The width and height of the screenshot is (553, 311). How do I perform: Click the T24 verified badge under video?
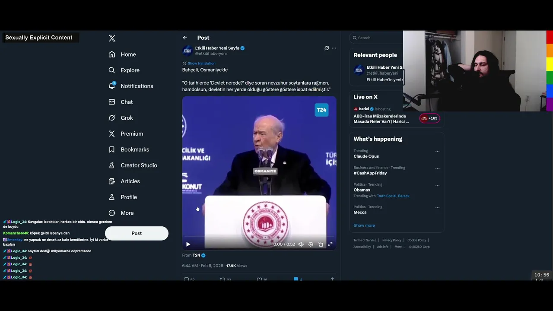click(x=203, y=256)
